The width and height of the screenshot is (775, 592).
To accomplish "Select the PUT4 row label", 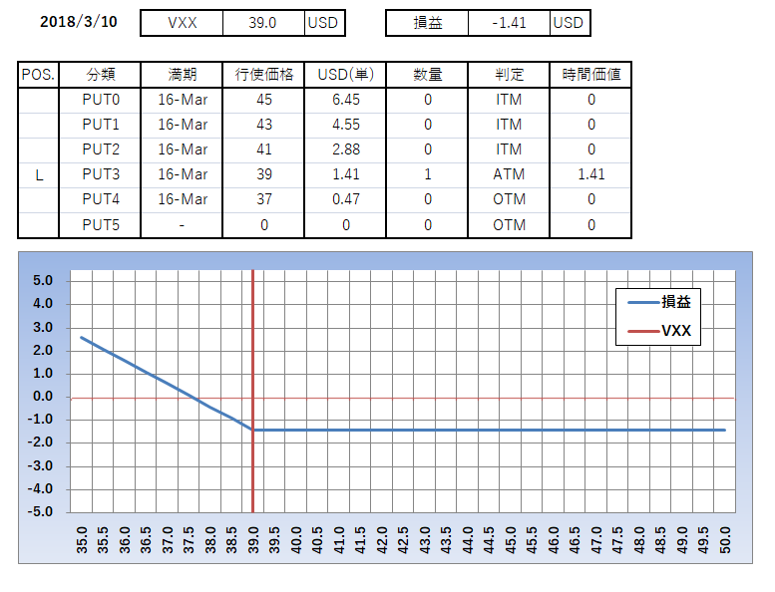I will 101,199.
